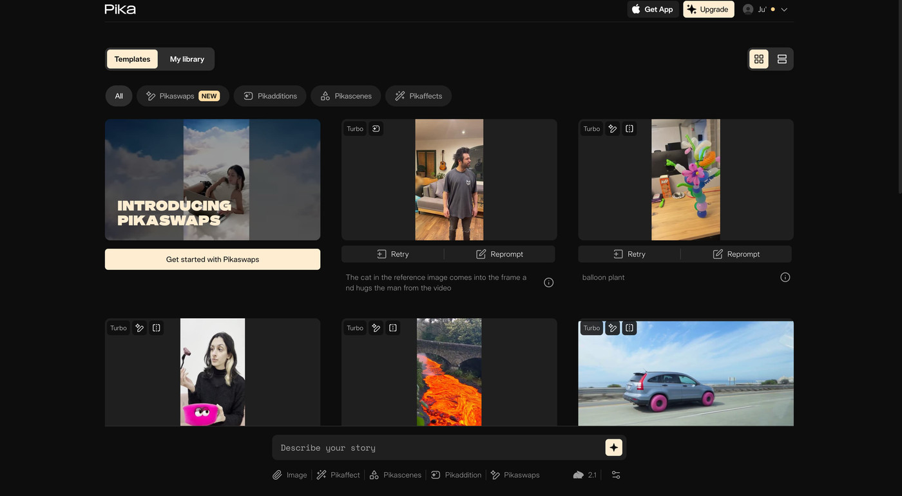
Task: Switch to the My library tab
Action: (x=187, y=59)
